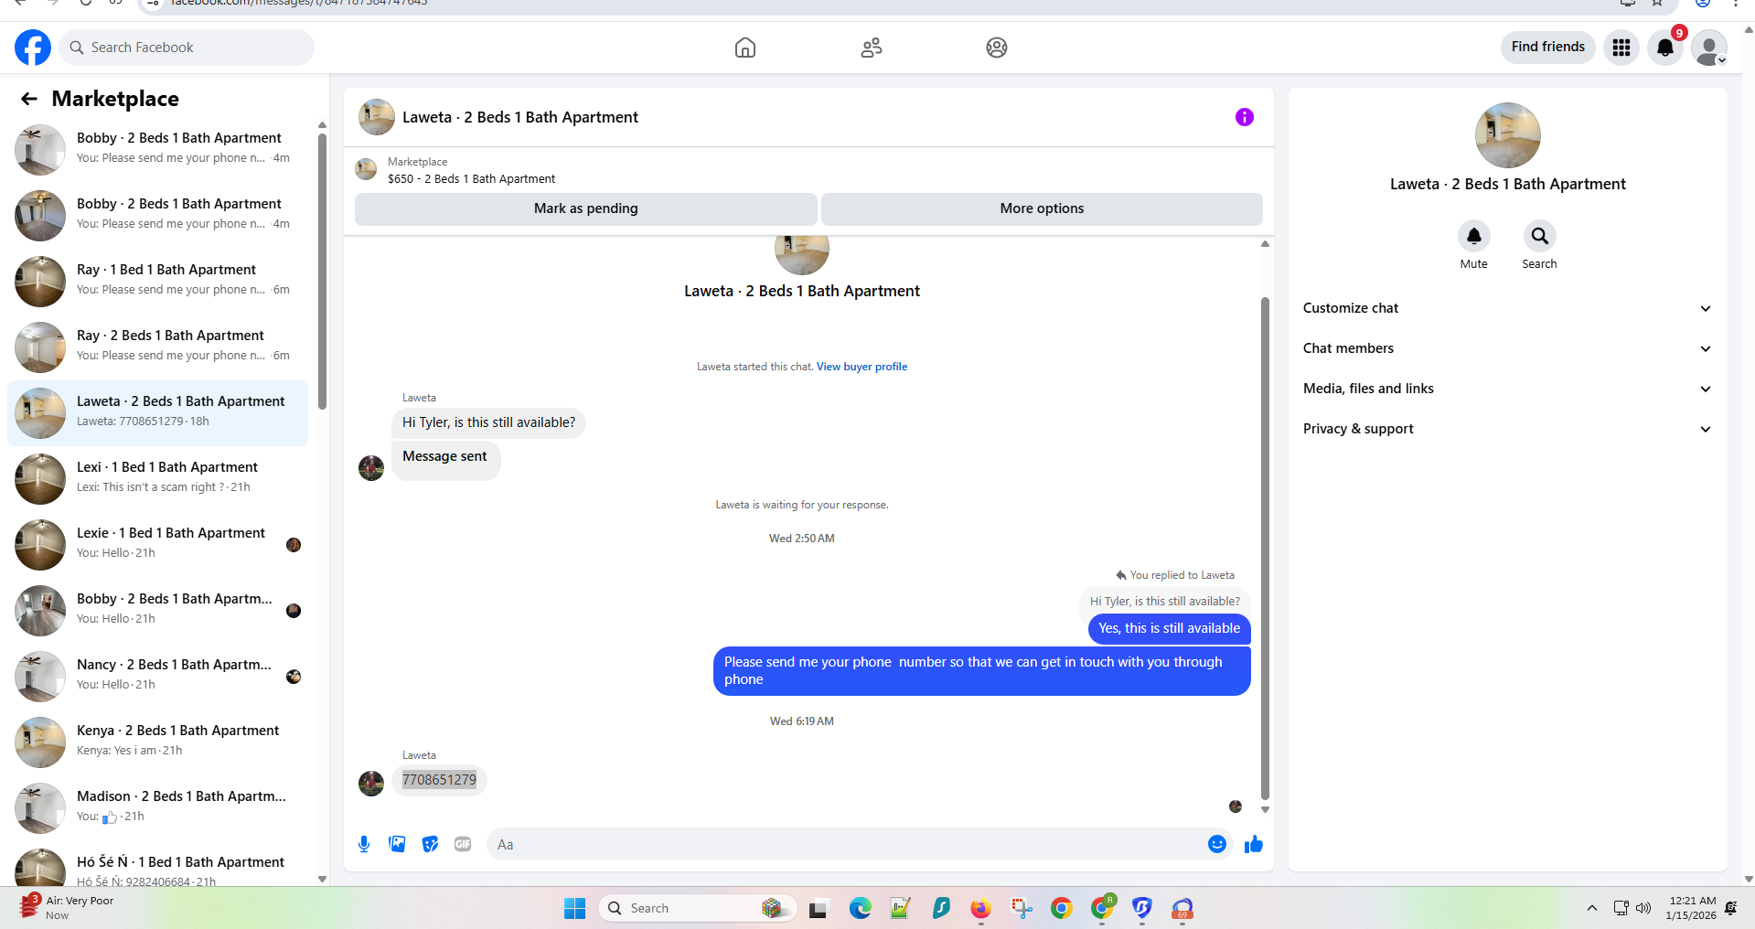Viewport: 1755px width, 929px height.
Task: Open Kenya 2 Beds 1 Bath Apartment chat
Action: 158,742
